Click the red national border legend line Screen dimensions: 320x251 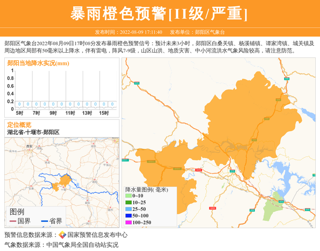click(x=13, y=221)
